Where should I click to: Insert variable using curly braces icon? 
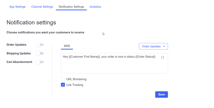(x=162, y=57)
